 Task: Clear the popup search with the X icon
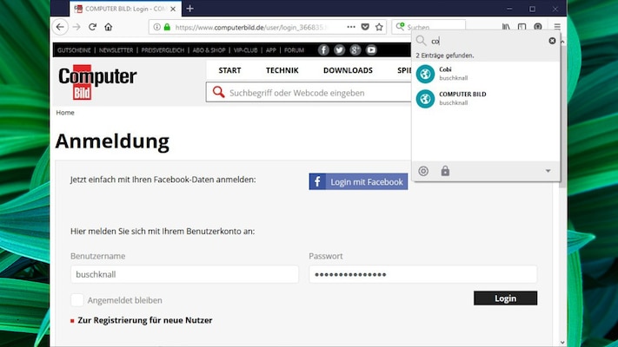[552, 41]
